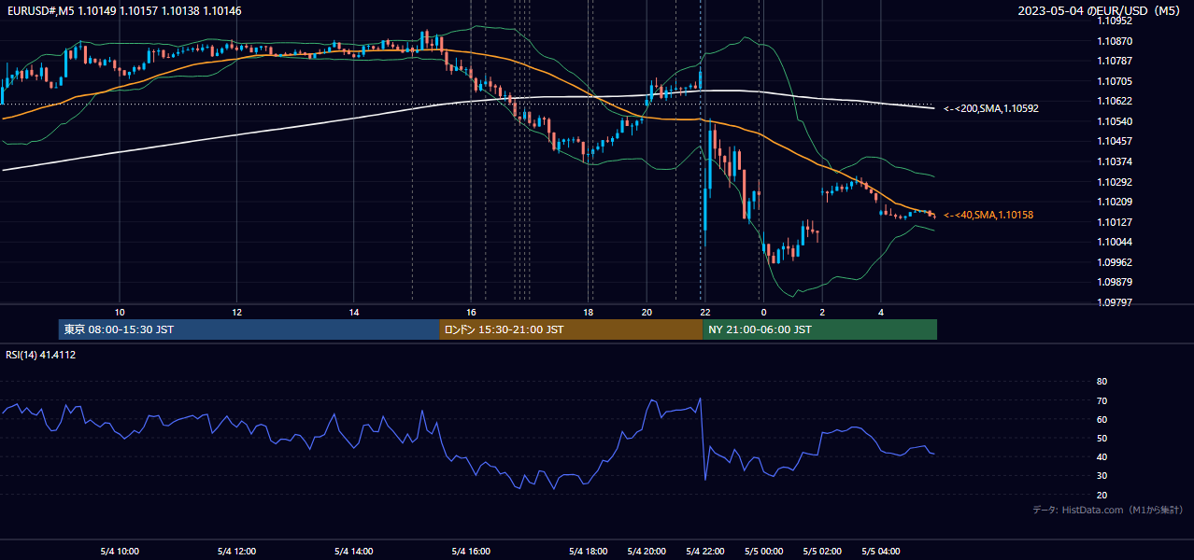
Task: Click RSI scale value 40
Action: click(1102, 456)
